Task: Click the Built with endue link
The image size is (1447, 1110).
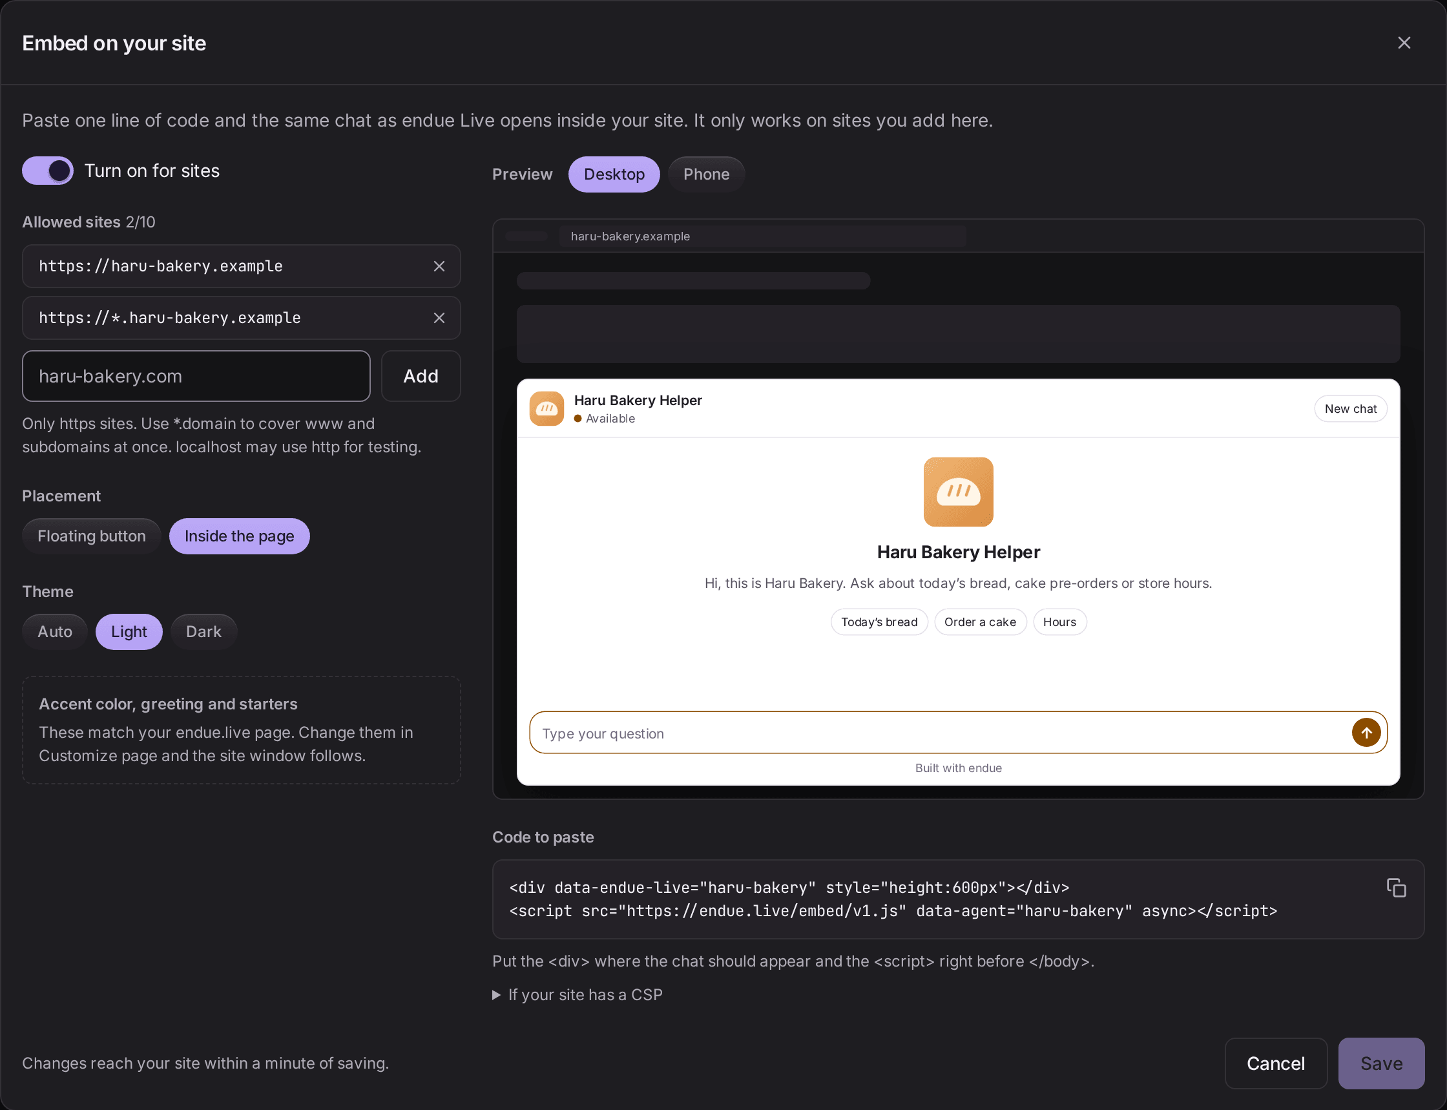Action: (958, 768)
